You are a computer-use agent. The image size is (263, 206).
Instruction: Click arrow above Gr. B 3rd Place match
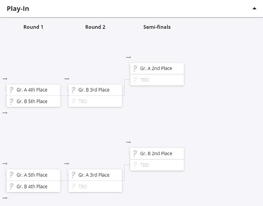point(67,79)
